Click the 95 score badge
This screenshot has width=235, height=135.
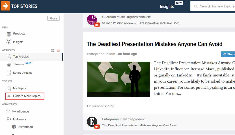[x=97, y=127]
